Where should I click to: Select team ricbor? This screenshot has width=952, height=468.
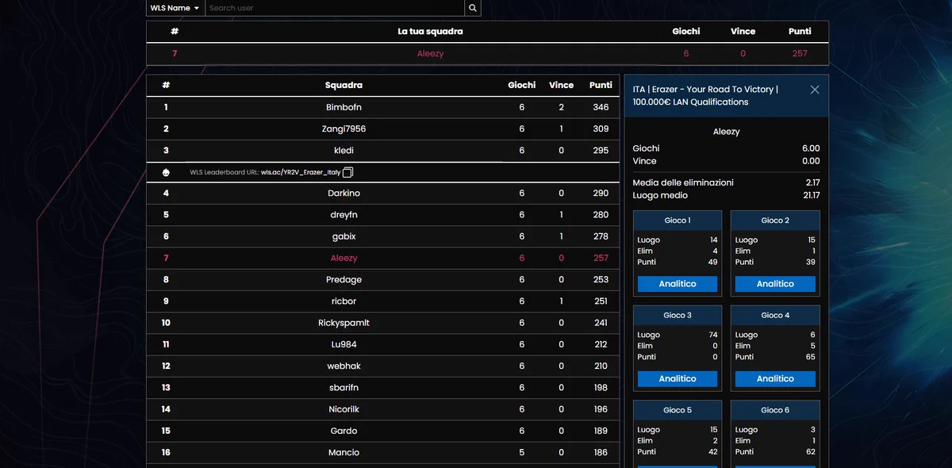tap(344, 301)
